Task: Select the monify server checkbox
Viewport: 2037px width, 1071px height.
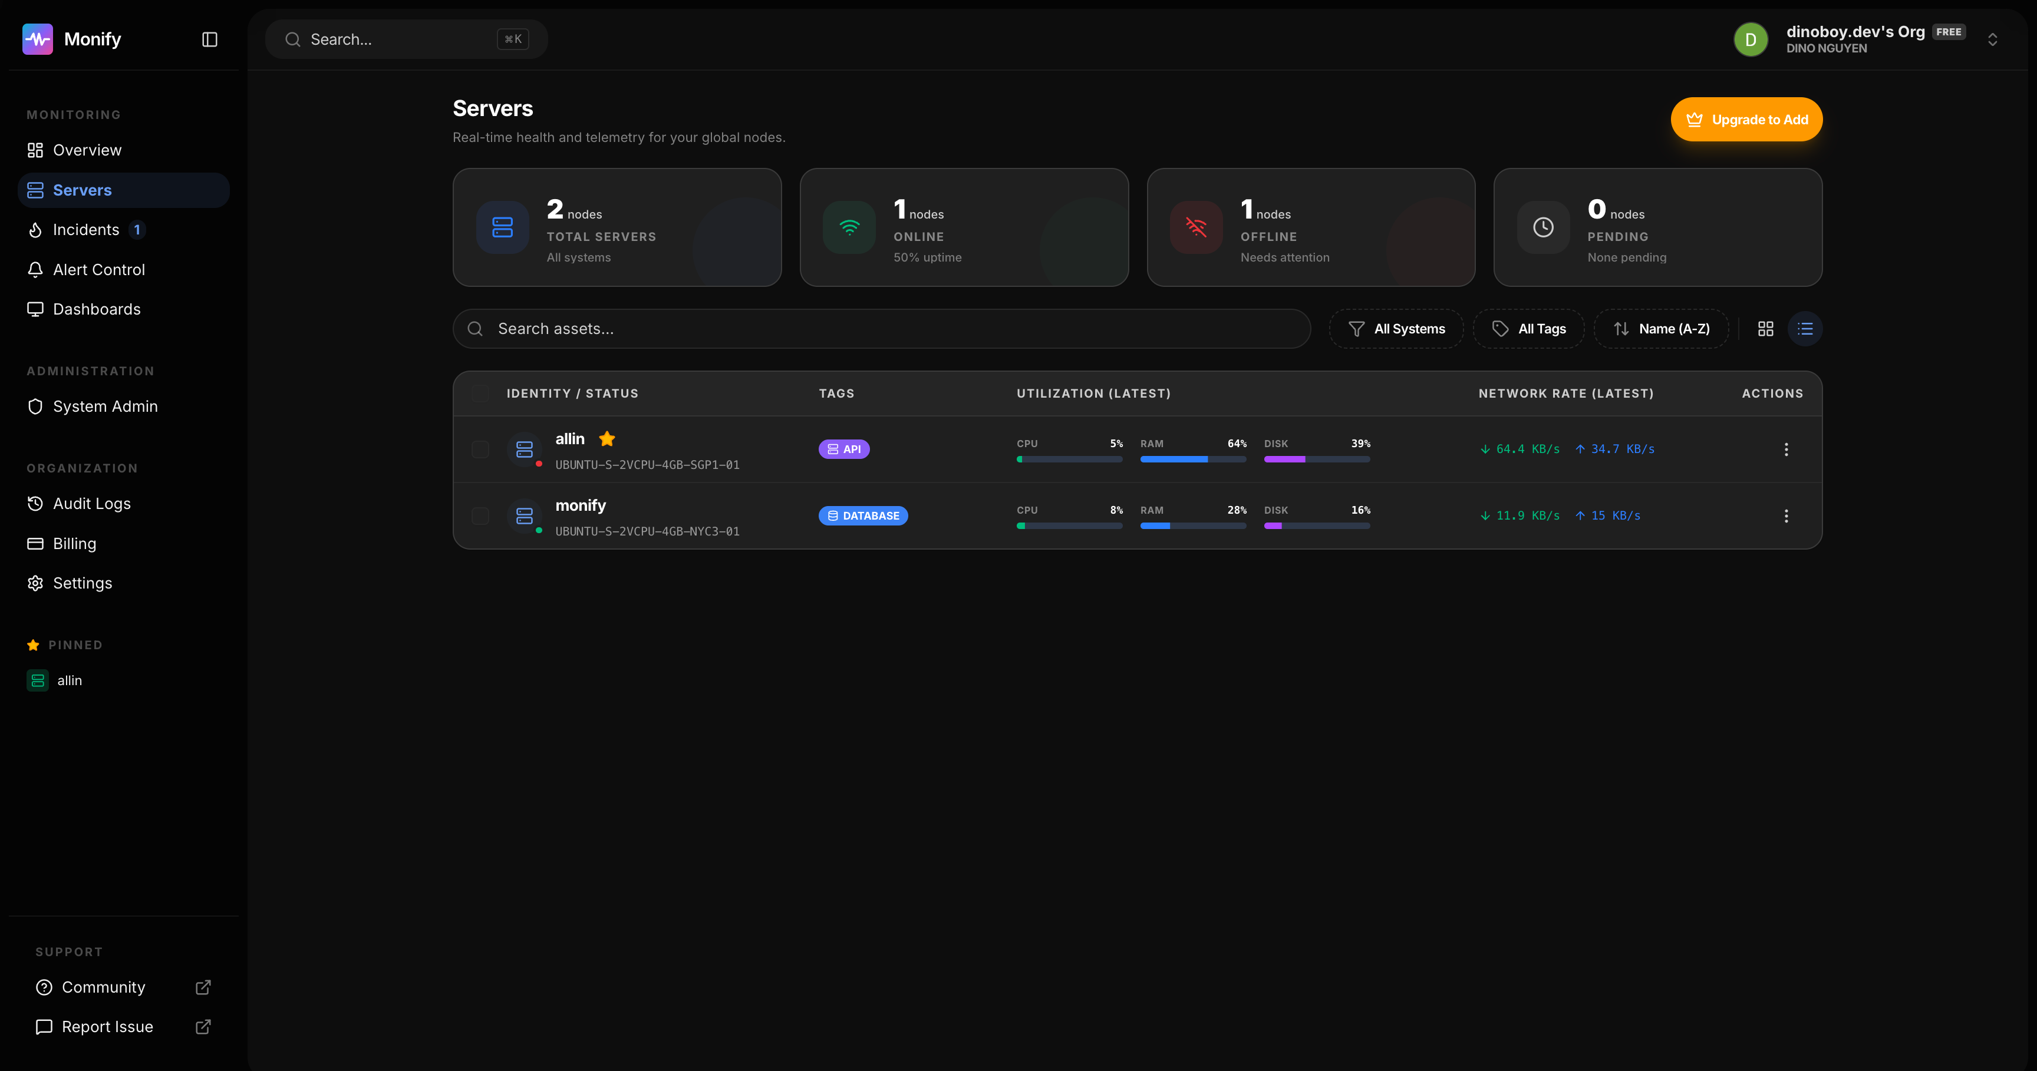Action: tap(480, 516)
